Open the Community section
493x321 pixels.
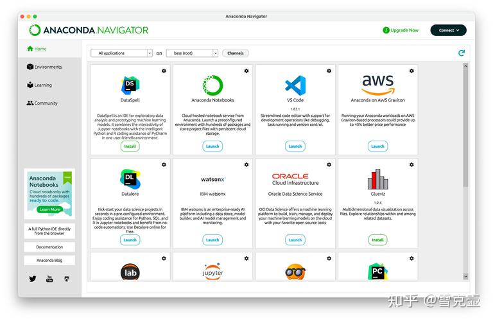(x=46, y=103)
